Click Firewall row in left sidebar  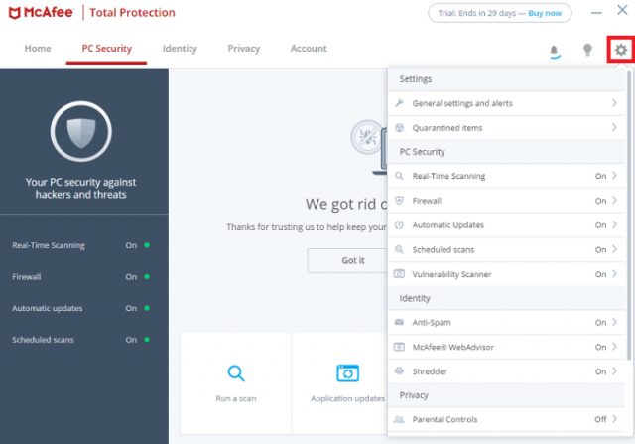[x=81, y=276]
